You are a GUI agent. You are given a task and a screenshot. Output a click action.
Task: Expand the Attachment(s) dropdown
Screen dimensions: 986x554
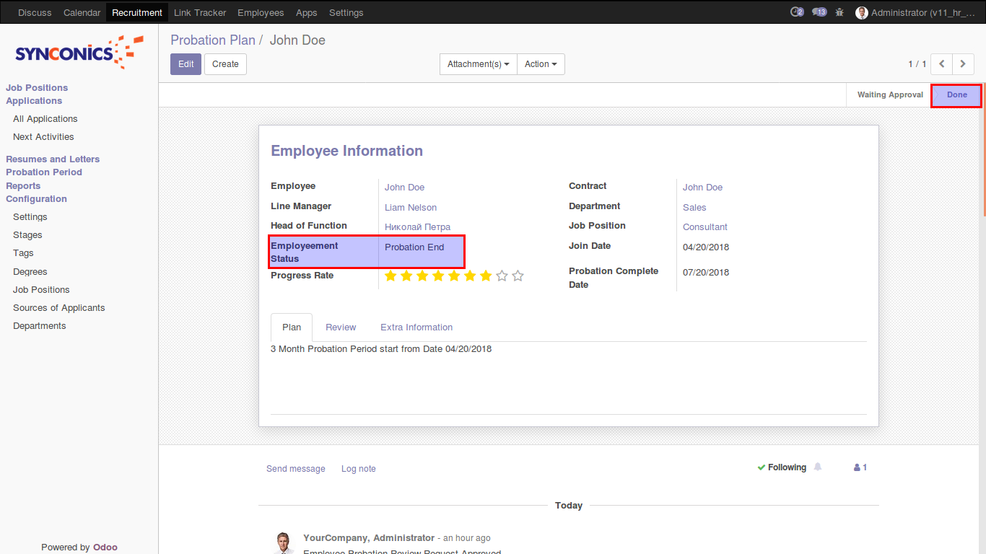point(478,64)
